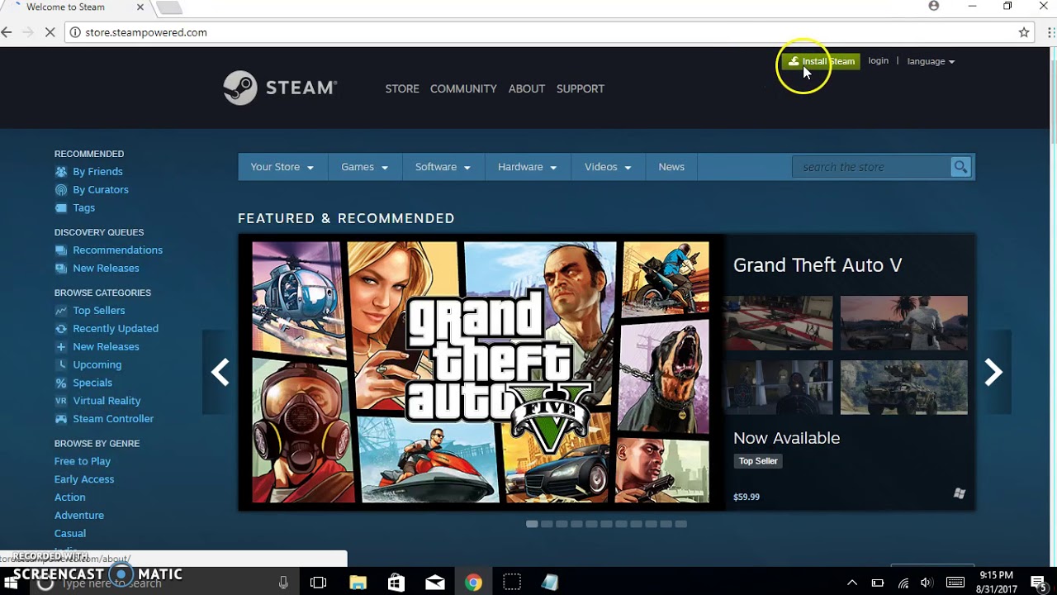The height and width of the screenshot is (595, 1057).
Task: Click the By Curators icon in sidebar
Action: click(61, 190)
